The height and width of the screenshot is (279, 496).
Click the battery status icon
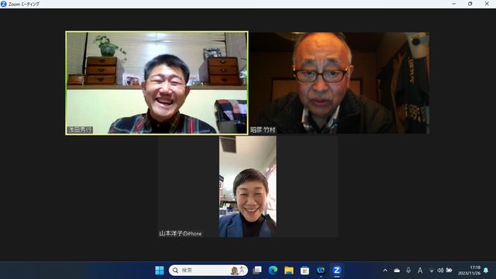click(x=449, y=270)
